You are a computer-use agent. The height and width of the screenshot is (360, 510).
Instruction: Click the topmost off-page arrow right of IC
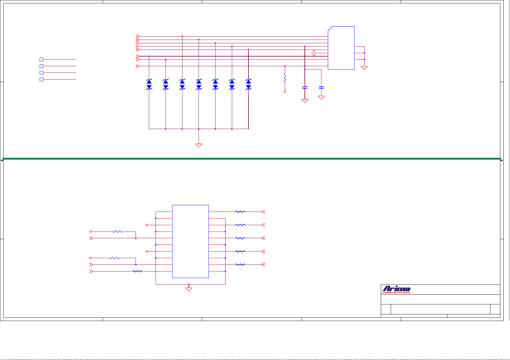(264, 212)
